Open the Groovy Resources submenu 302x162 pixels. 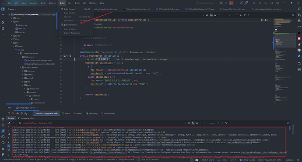[75, 33]
